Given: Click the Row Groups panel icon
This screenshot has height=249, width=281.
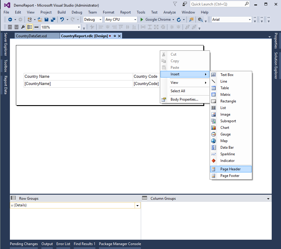Looking at the screenshot, I should 13,198.
